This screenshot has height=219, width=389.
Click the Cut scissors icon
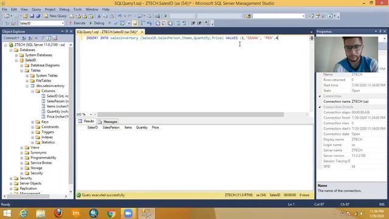tap(99, 16)
